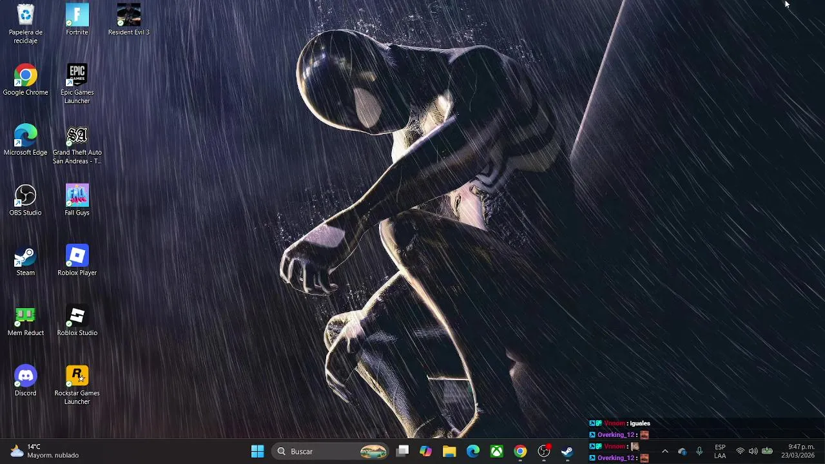
Task: Open the Windows Start menu button
Action: point(257,451)
